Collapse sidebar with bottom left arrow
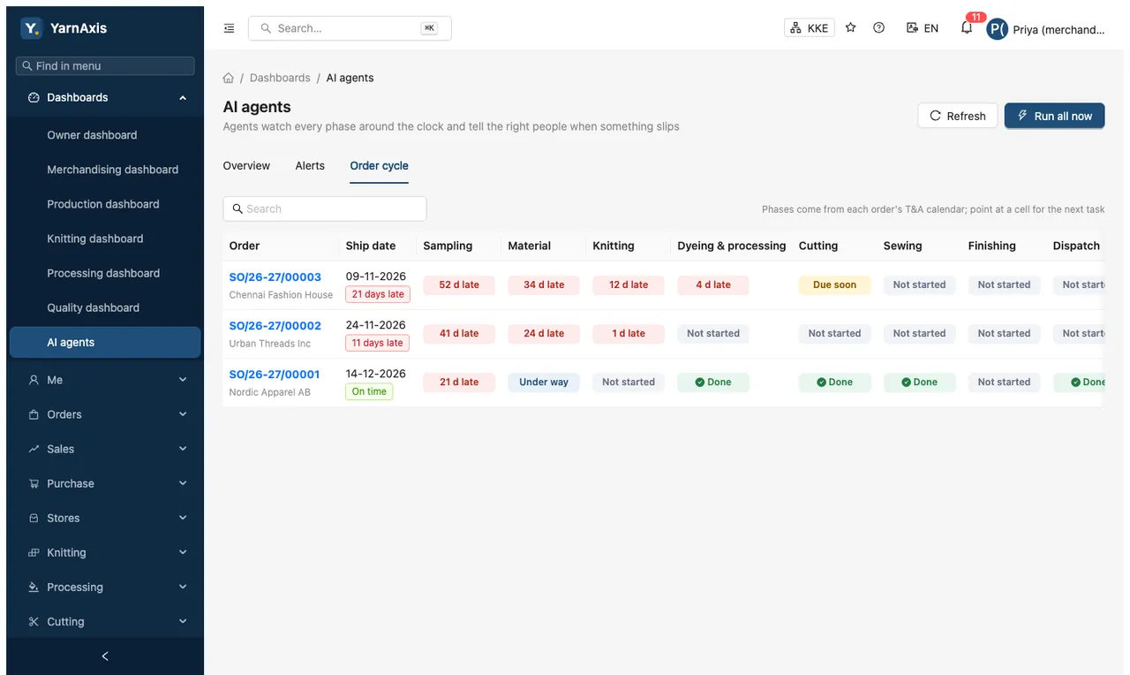This screenshot has width=1130, height=675. pos(105,656)
